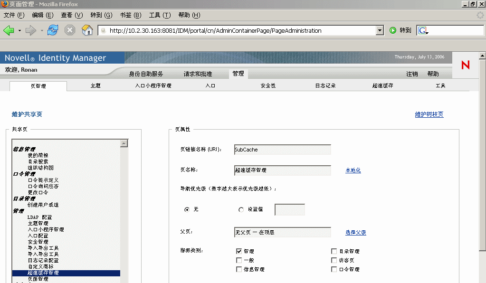The image size is (486, 283).
Task: Click the Back navigation arrow icon
Action: 10,30
